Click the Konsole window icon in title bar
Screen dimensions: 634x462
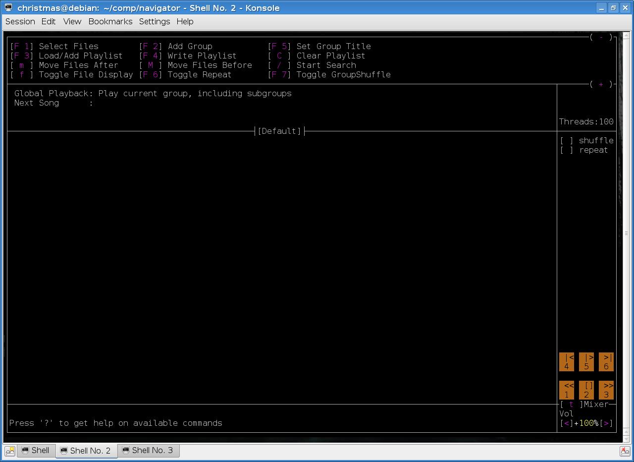[8, 7]
